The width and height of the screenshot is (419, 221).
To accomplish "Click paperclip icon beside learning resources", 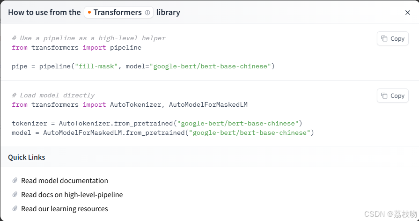I will click(15, 208).
